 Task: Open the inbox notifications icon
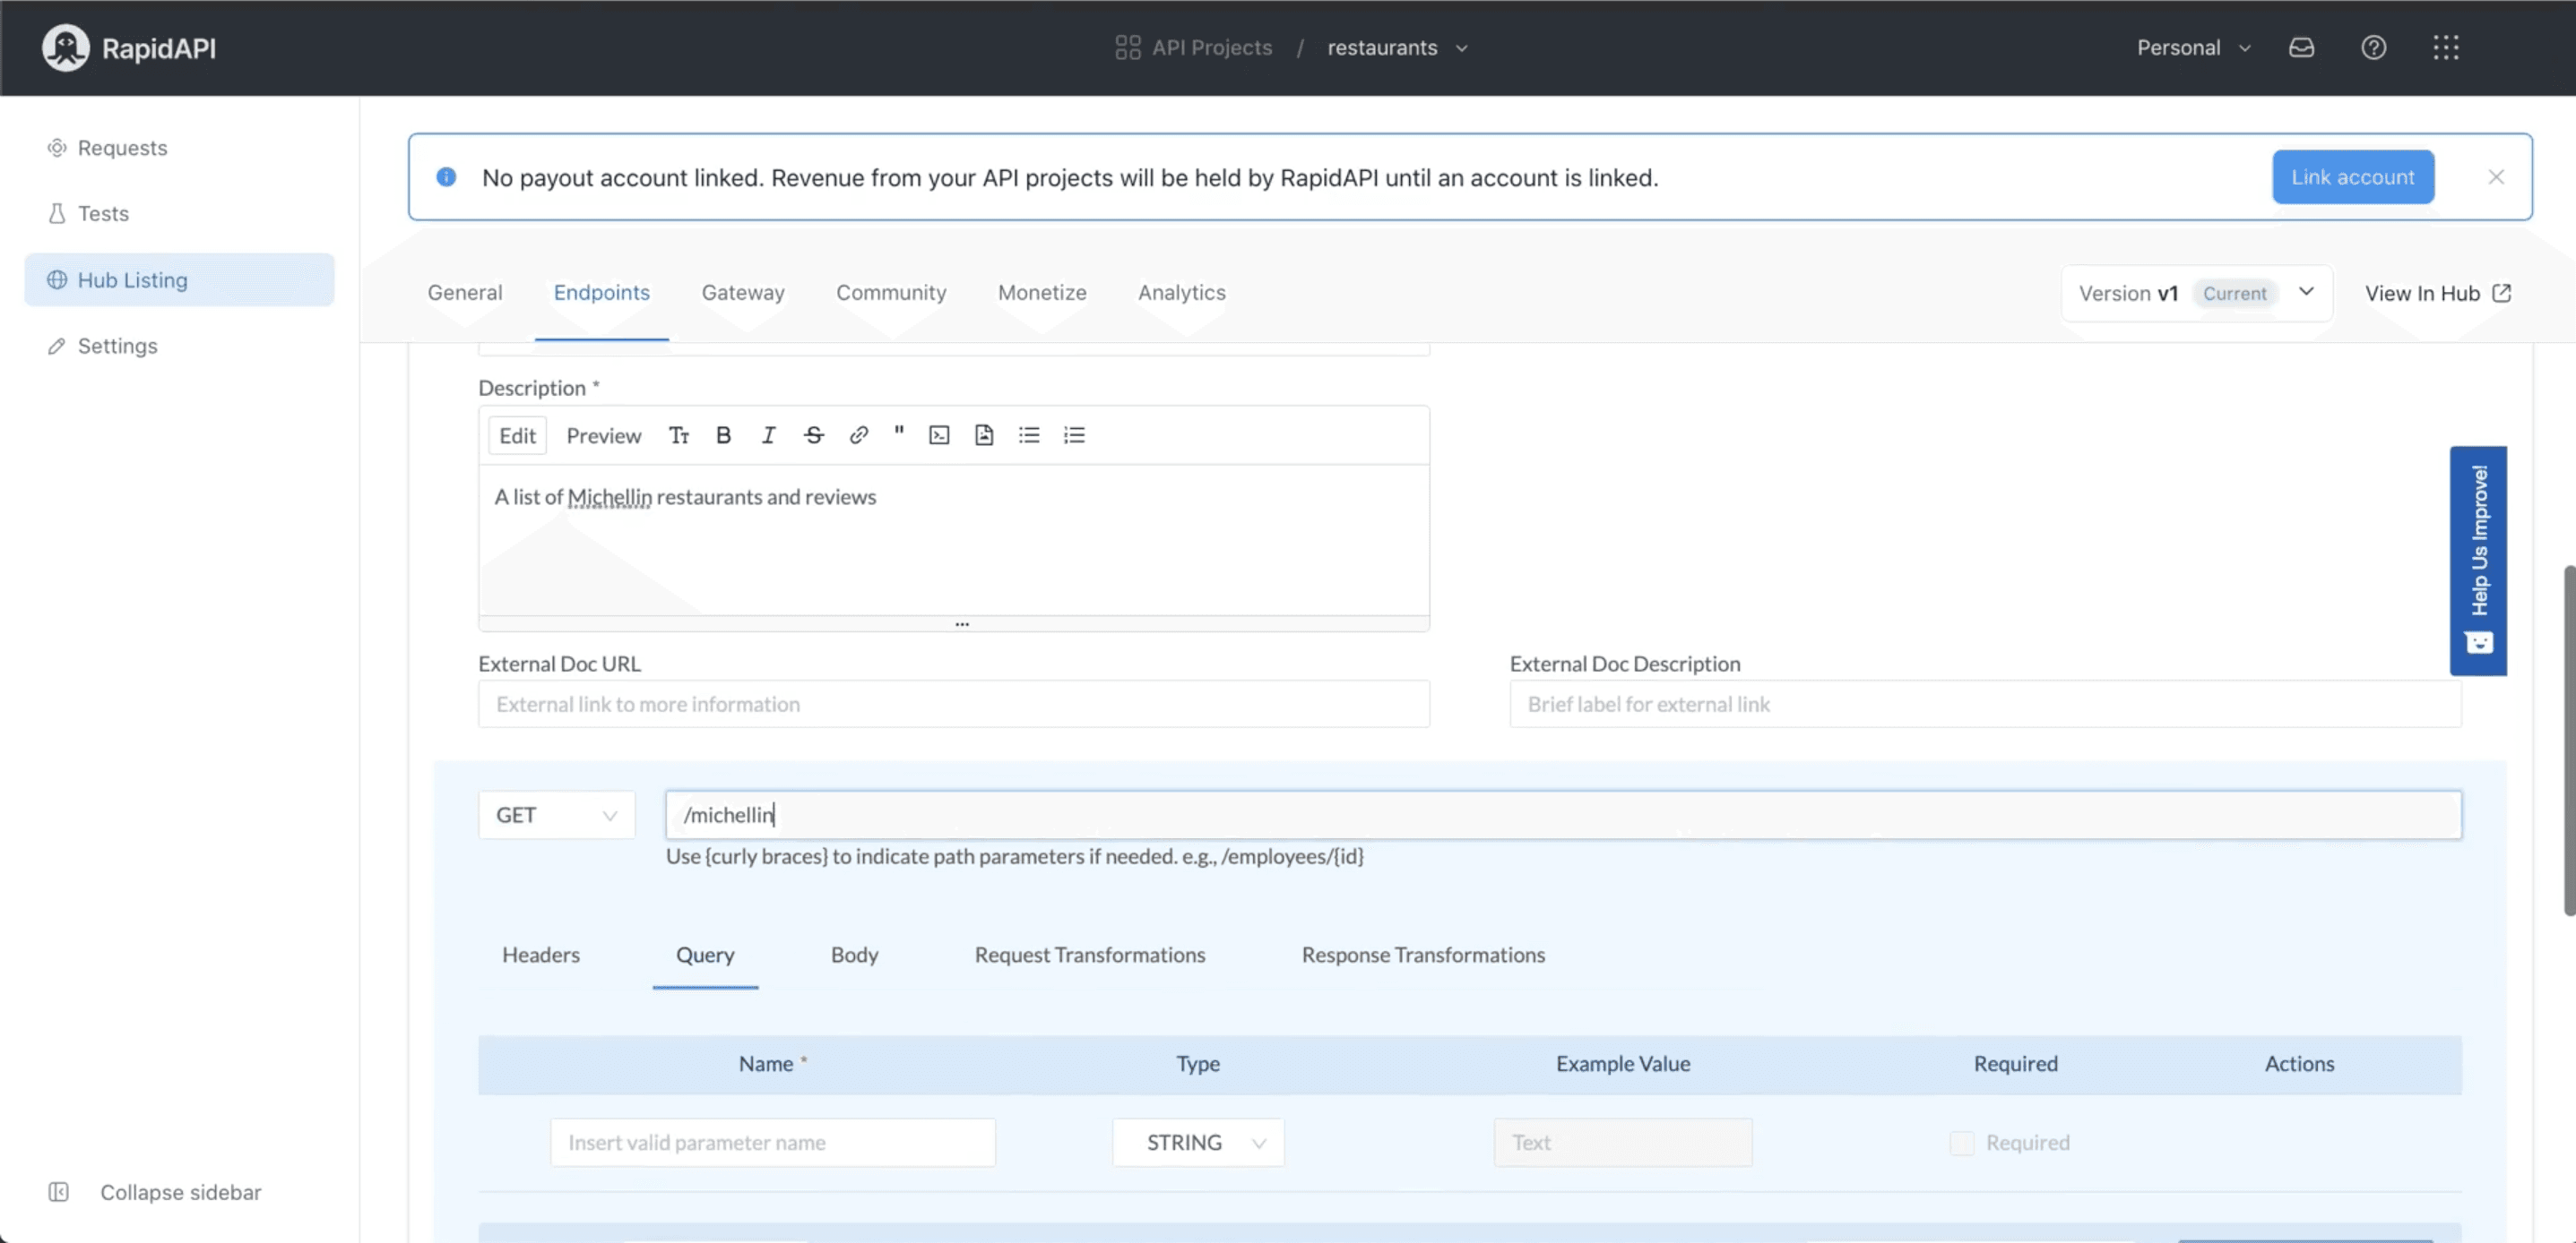(x=2301, y=47)
